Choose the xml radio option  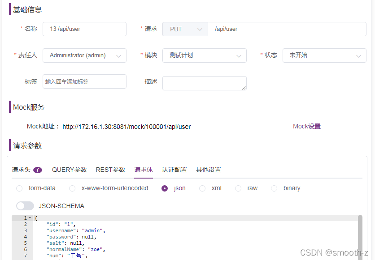202,188
